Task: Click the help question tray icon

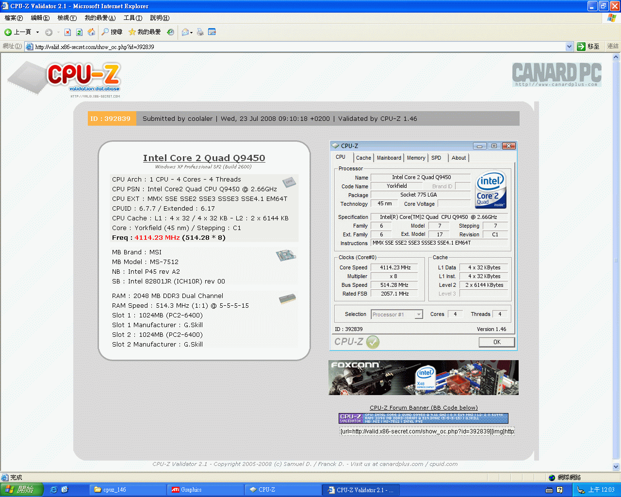Action: click(560, 490)
